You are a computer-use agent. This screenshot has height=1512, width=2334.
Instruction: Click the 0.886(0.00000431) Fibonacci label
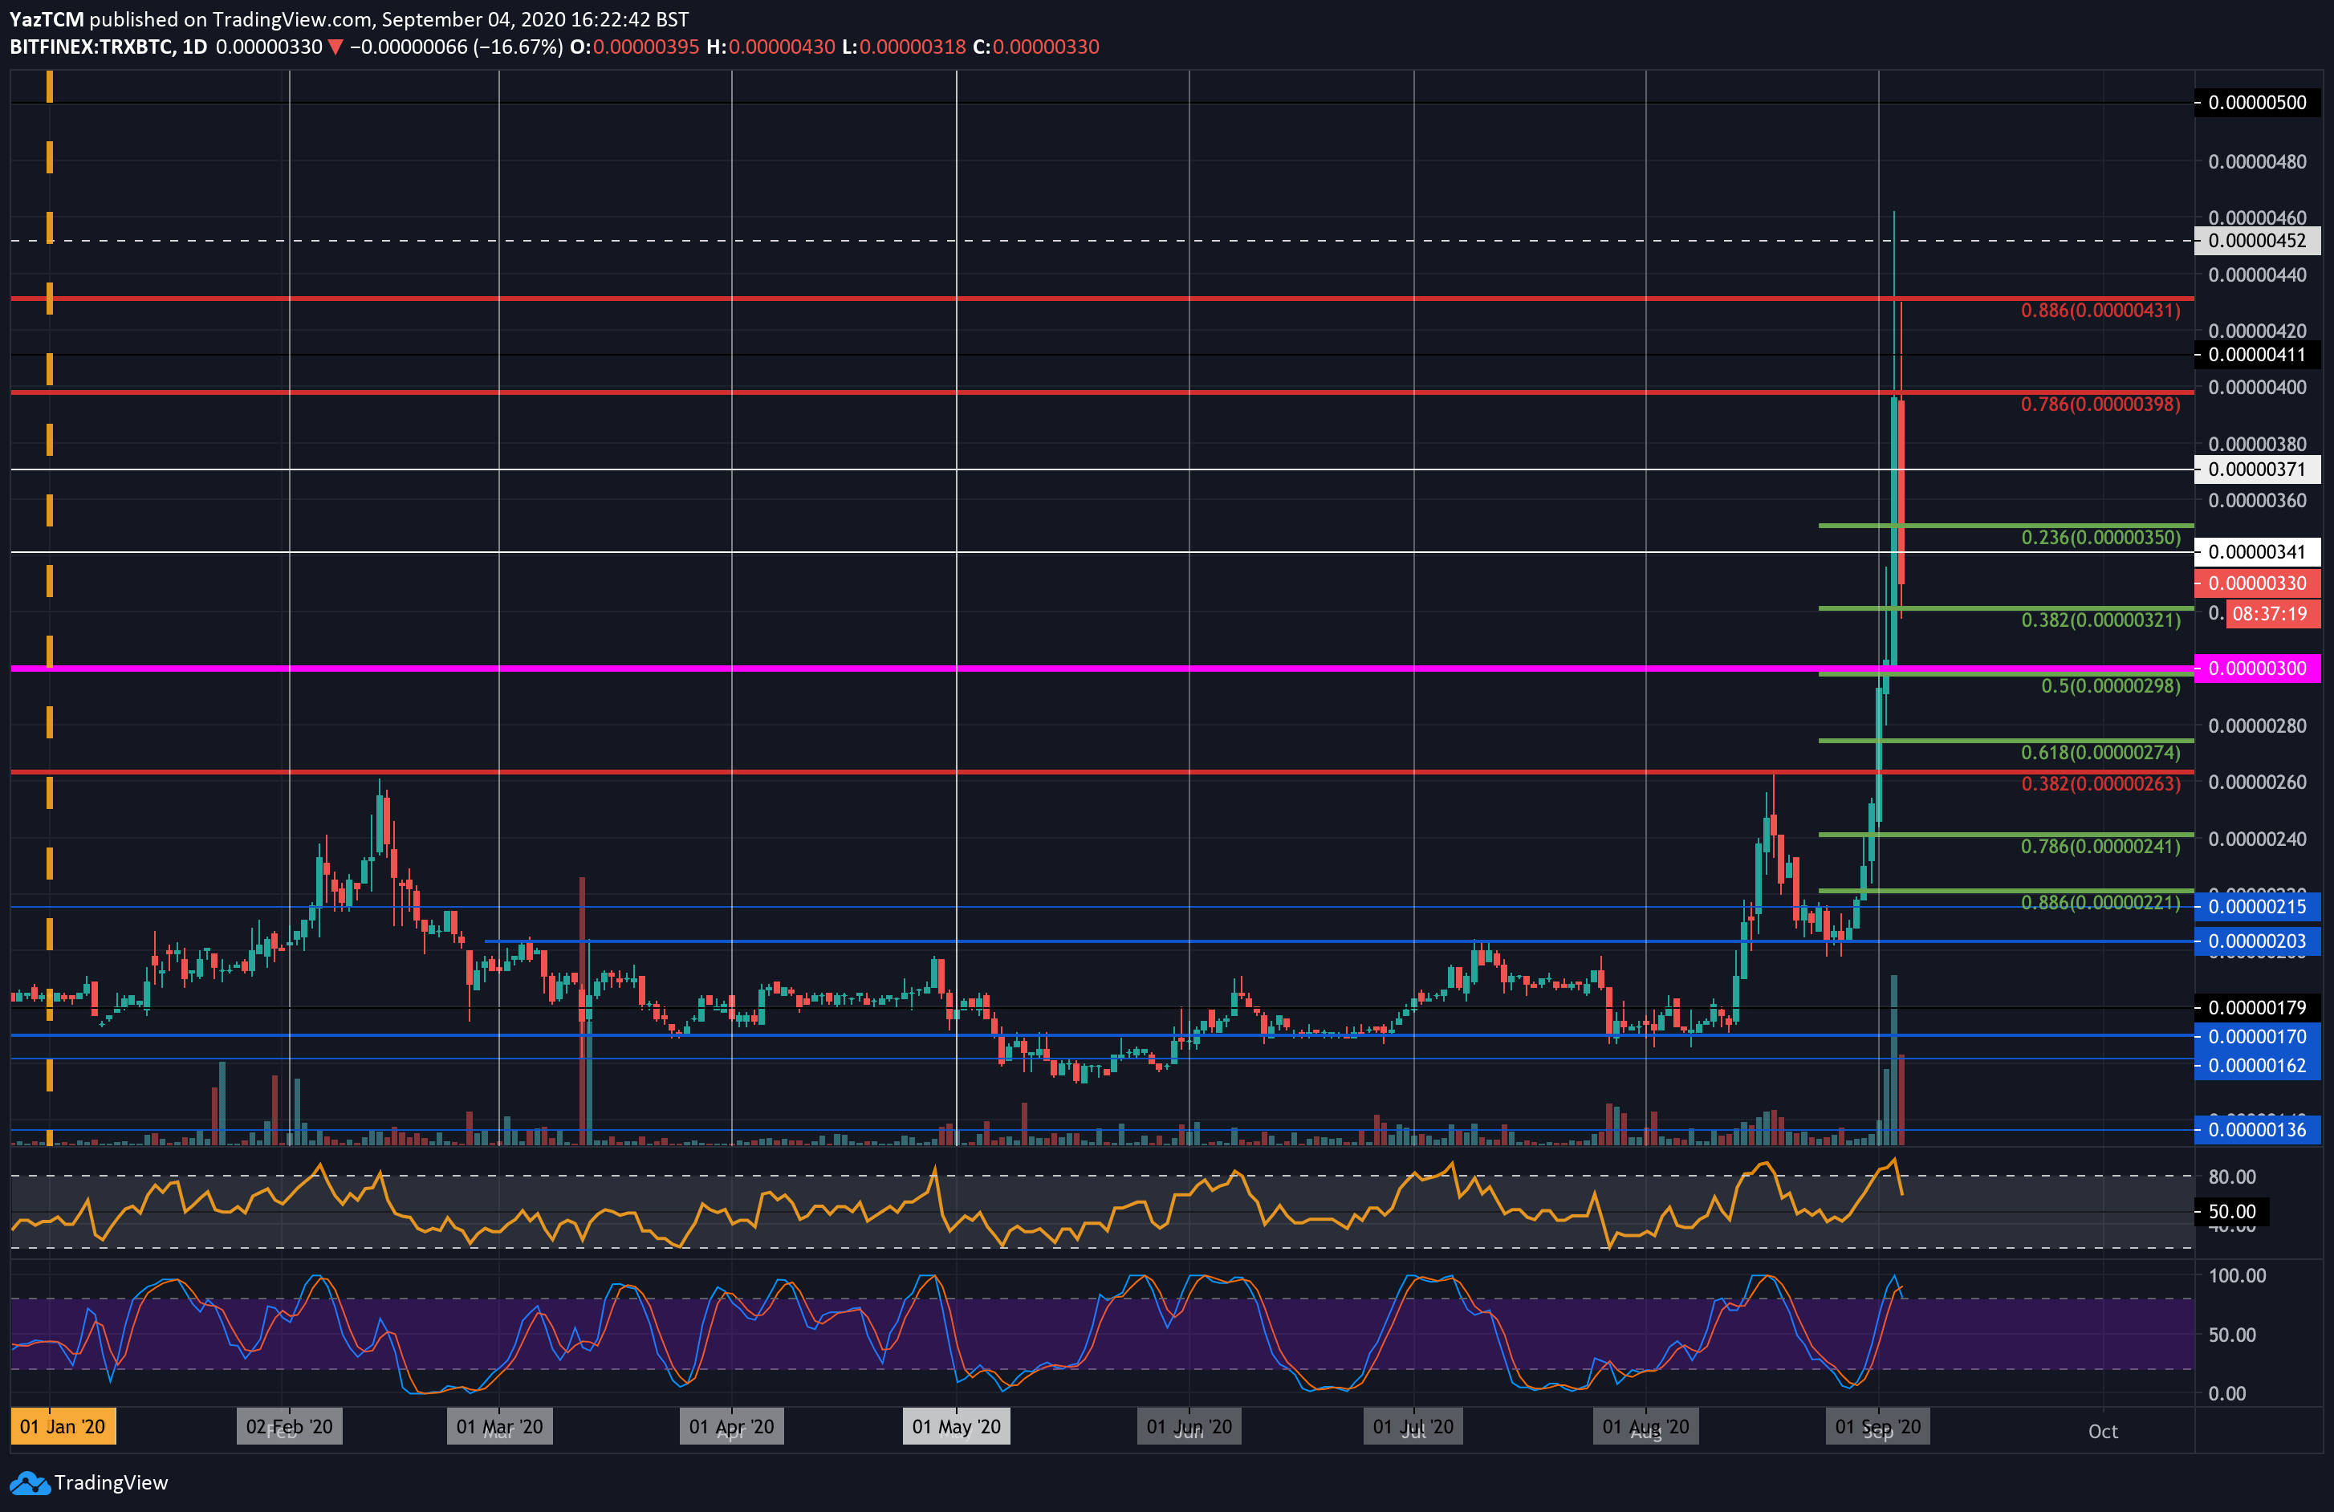[2100, 311]
